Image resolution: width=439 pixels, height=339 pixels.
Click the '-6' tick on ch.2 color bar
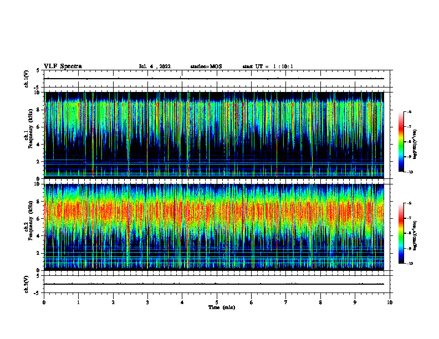(x=409, y=203)
